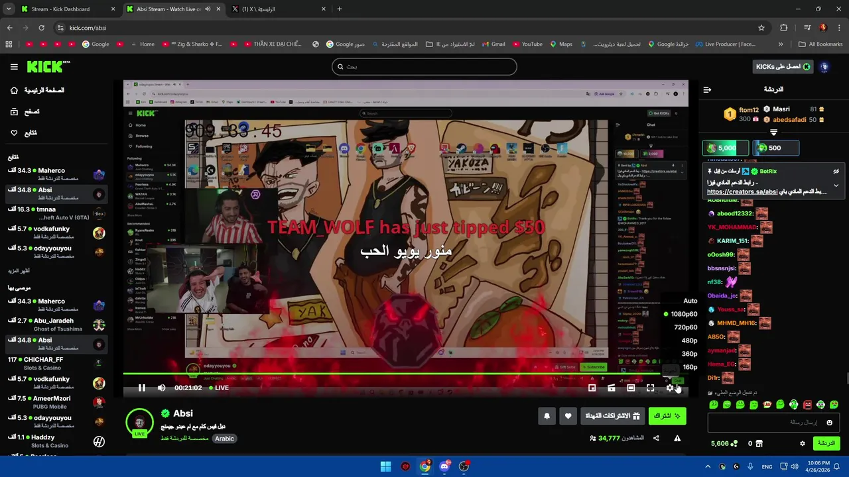The image size is (849, 477).
Task: Select Auto quality option
Action: 690,301
